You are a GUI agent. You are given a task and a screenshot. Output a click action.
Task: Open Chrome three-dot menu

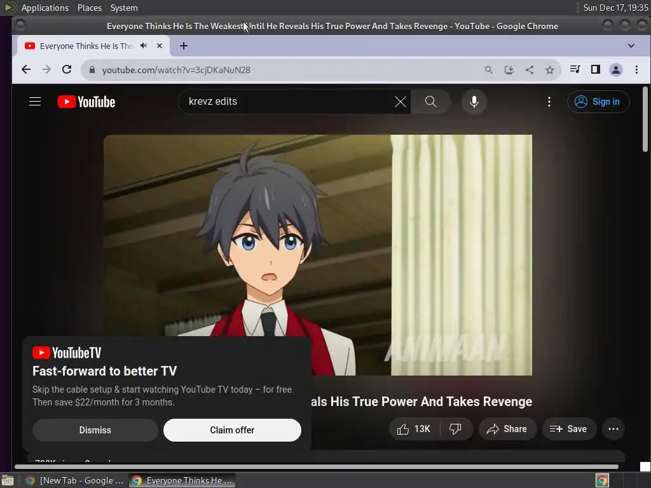click(636, 70)
